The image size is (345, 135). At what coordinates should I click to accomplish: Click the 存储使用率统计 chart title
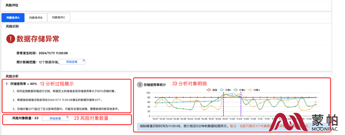[155, 85]
